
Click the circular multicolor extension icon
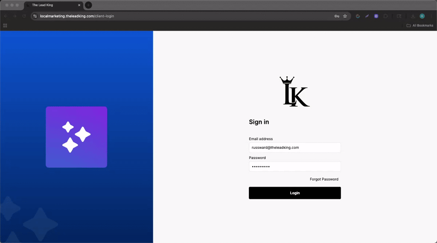point(358,16)
